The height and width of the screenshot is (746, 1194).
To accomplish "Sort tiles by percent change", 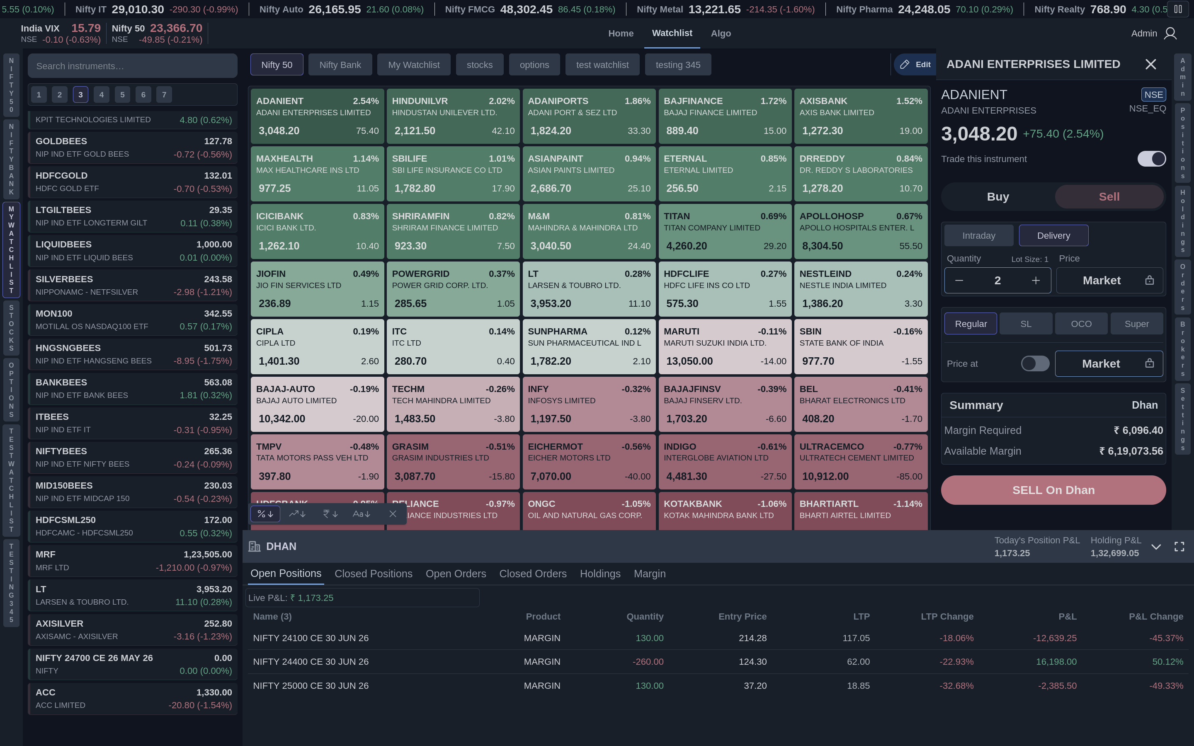I will tap(265, 513).
